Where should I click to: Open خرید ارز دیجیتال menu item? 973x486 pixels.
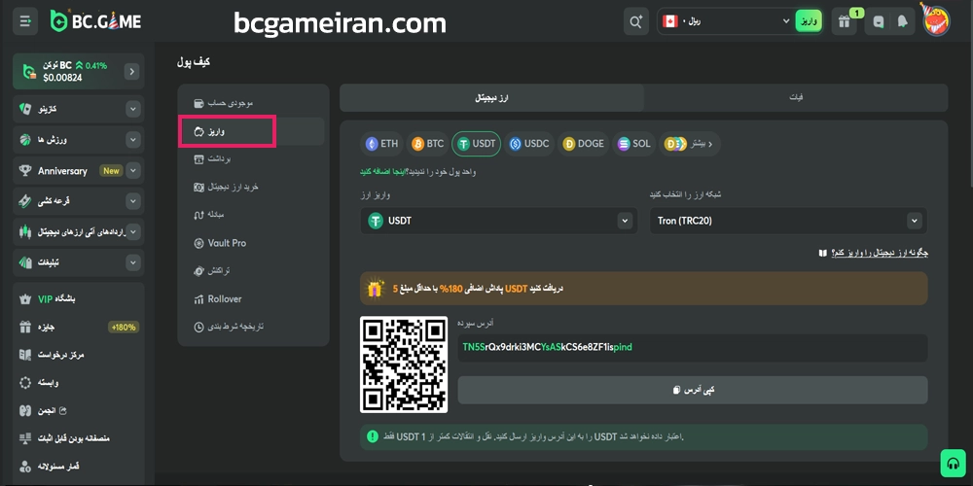[251, 187]
